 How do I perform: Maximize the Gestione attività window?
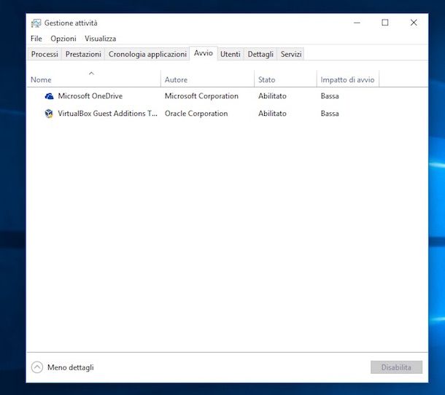[x=385, y=23]
